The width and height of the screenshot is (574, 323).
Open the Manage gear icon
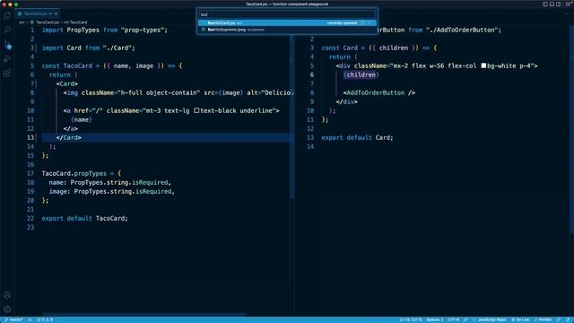pos(7,310)
